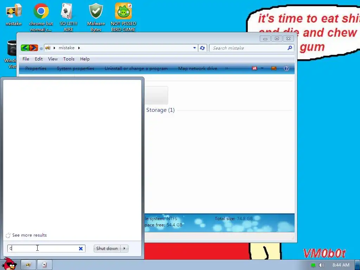Viewport: 360px width, 270px height.
Task: Open view options dropdown arrow
Action: point(262,68)
